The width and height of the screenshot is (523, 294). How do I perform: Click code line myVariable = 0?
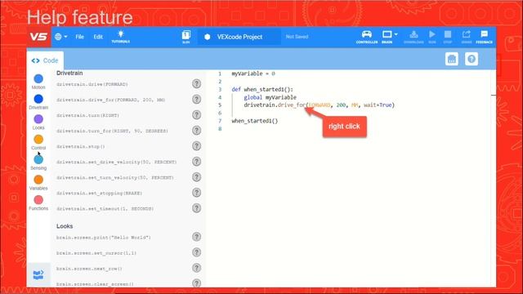point(253,73)
